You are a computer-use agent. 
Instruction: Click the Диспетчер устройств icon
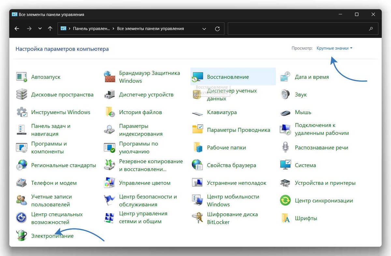click(x=109, y=95)
